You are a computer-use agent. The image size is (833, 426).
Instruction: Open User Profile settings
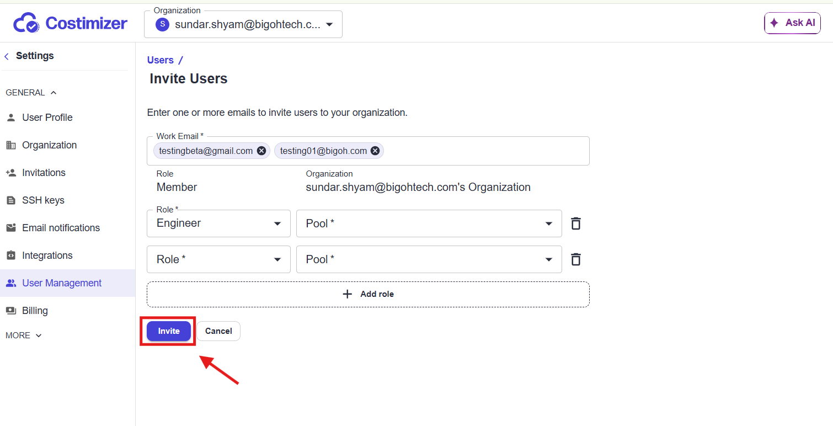click(x=67, y=118)
